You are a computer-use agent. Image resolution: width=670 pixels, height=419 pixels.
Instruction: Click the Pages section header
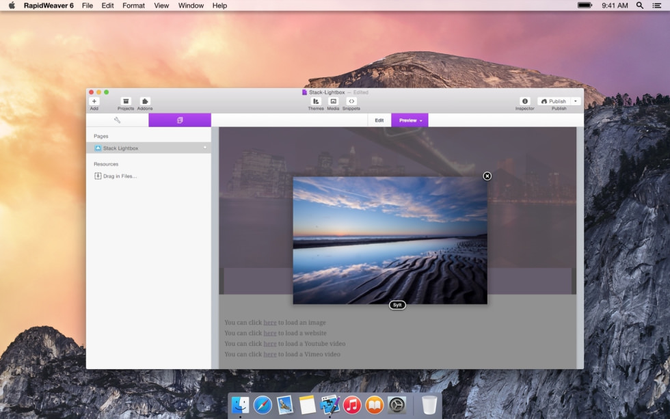(101, 136)
